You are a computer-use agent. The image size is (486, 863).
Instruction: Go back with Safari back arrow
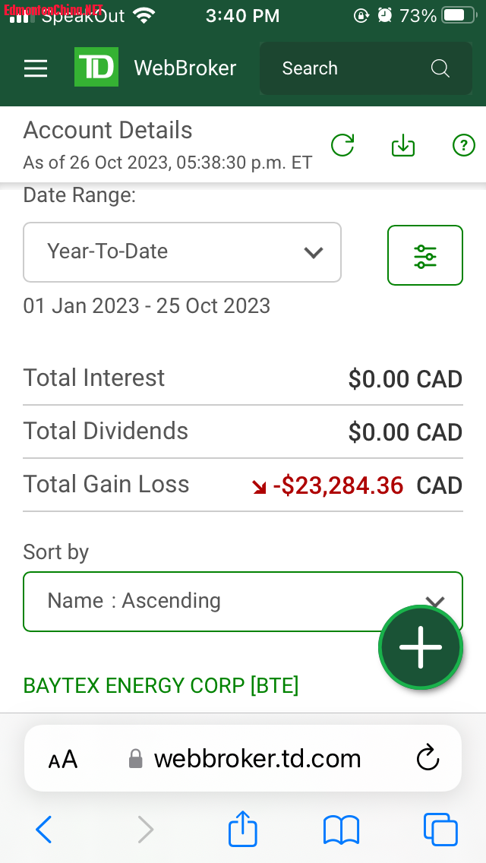point(44,830)
